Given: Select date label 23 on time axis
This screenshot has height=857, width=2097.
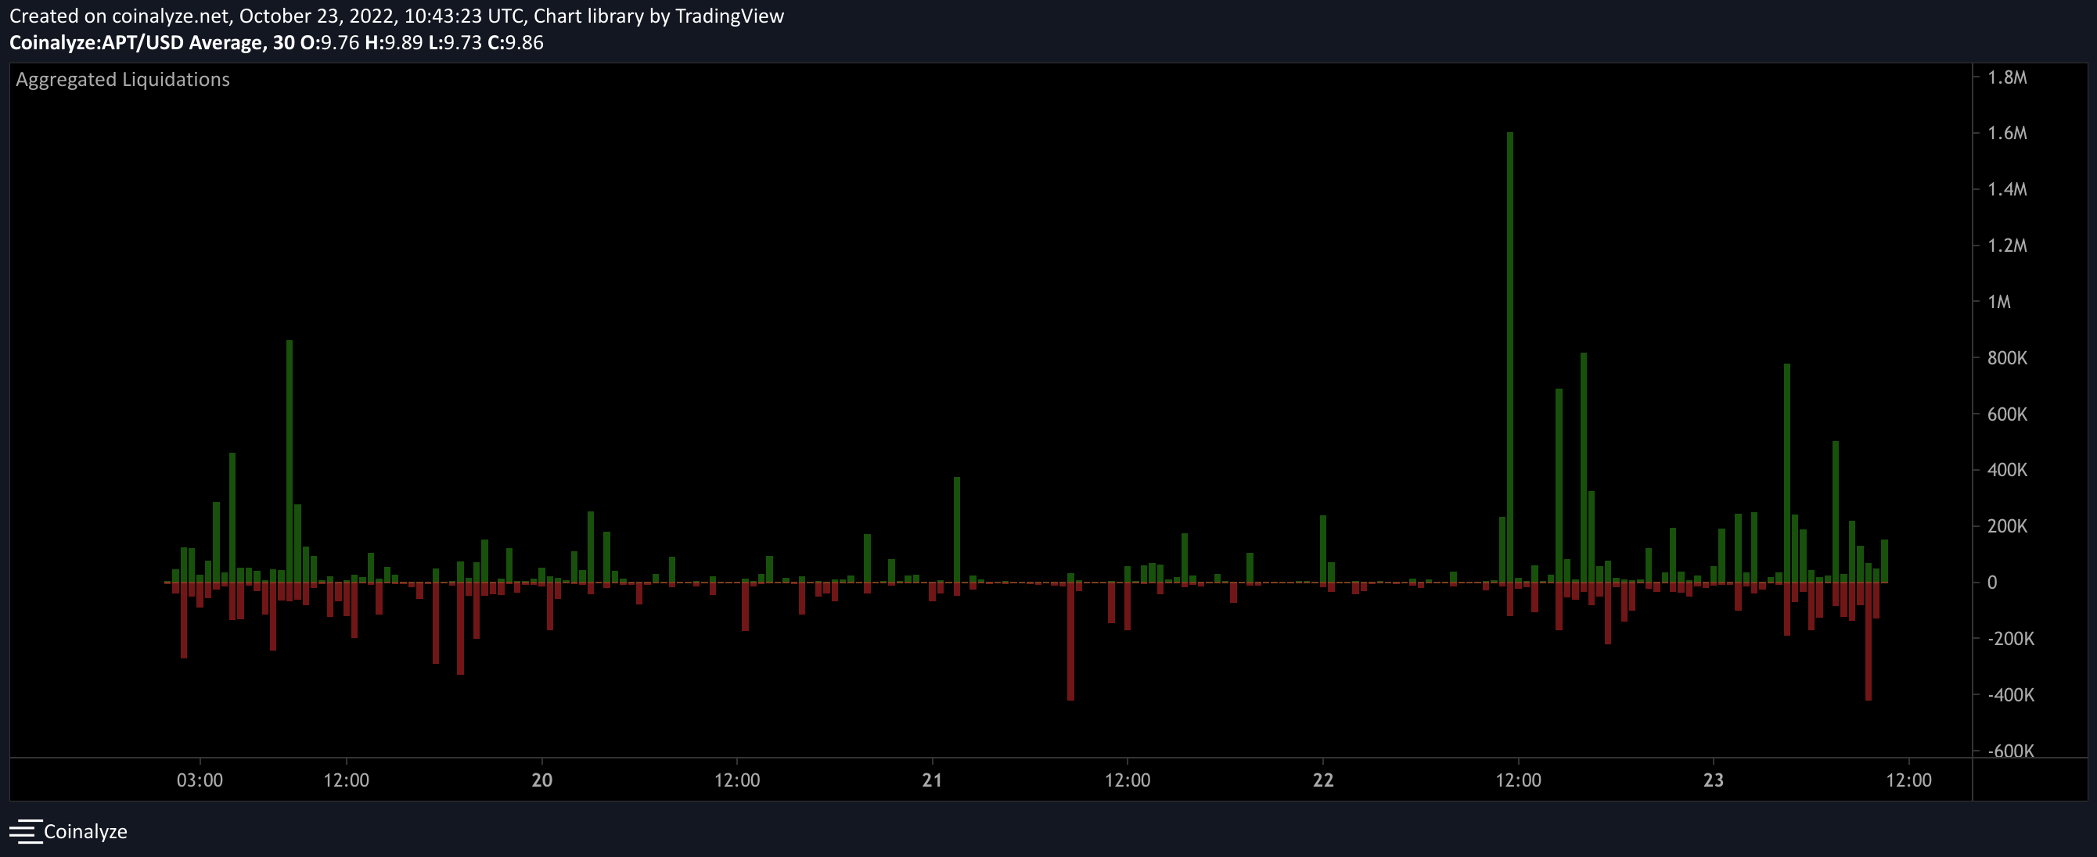Looking at the screenshot, I should pyautogui.click(x=1714, y=780).
